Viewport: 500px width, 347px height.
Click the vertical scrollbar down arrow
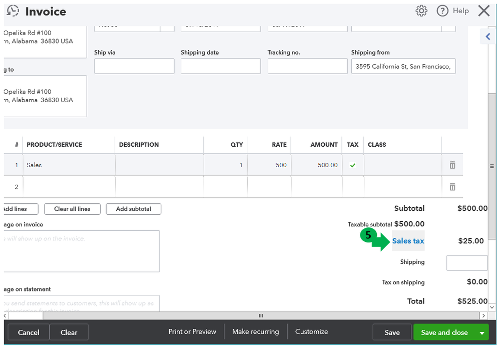(491, 307)
